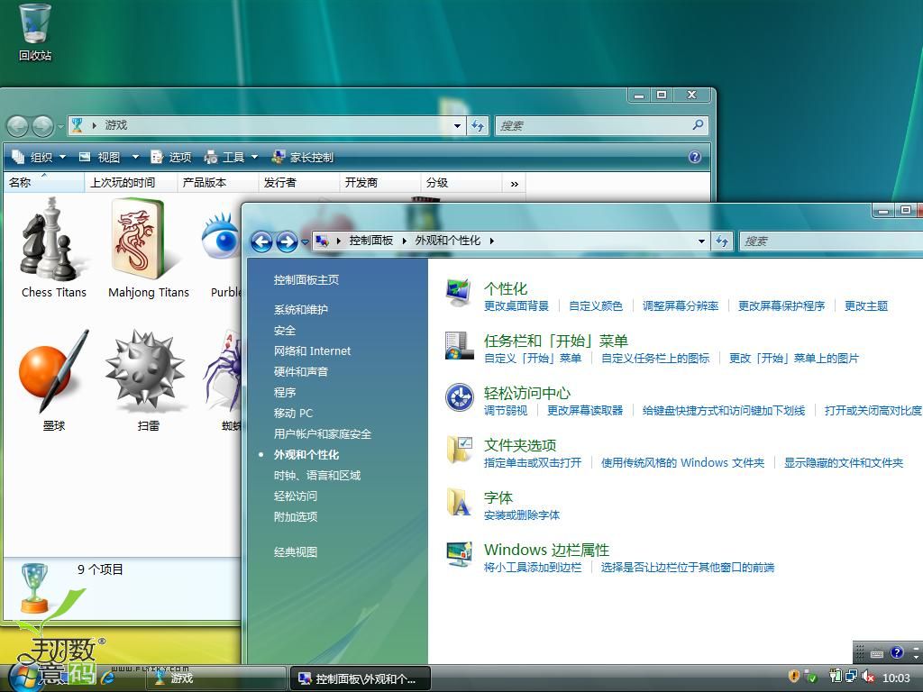Click the 安装或删除字体 link
This screenshot has width=923, height=692.
pos(522,515)
